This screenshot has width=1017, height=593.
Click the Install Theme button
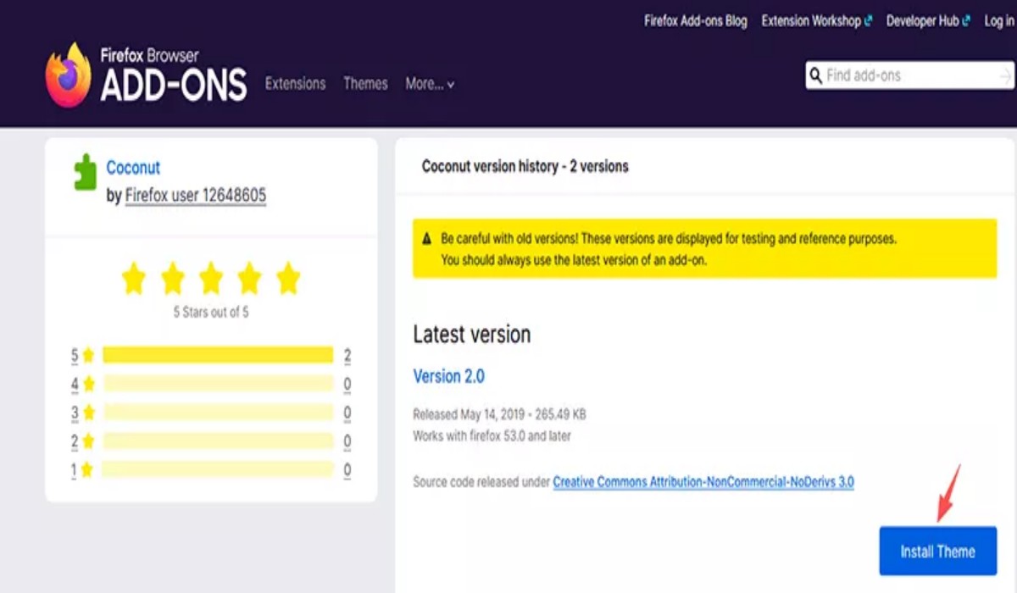937,551
